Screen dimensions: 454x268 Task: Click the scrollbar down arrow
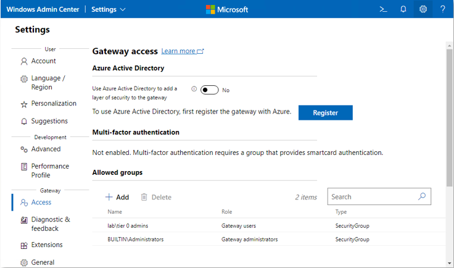click(449, 263)
